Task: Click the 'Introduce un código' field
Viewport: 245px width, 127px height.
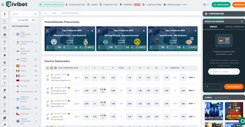Action: click(x=224, y=72)
